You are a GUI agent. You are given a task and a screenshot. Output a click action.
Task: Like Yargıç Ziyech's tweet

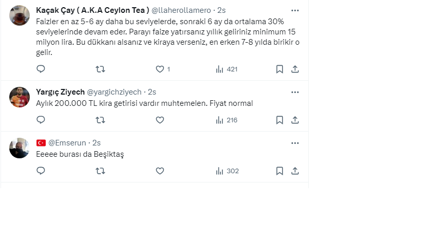(x=160, y=120)
